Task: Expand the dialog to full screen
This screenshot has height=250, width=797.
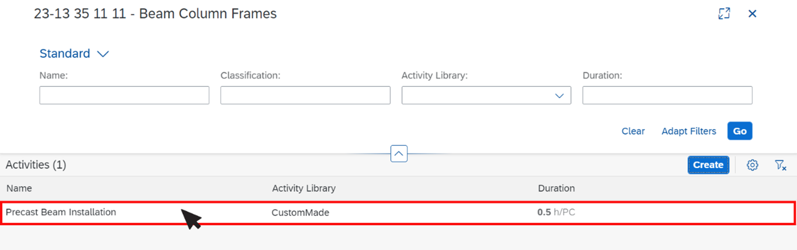Action: (724, 13)
